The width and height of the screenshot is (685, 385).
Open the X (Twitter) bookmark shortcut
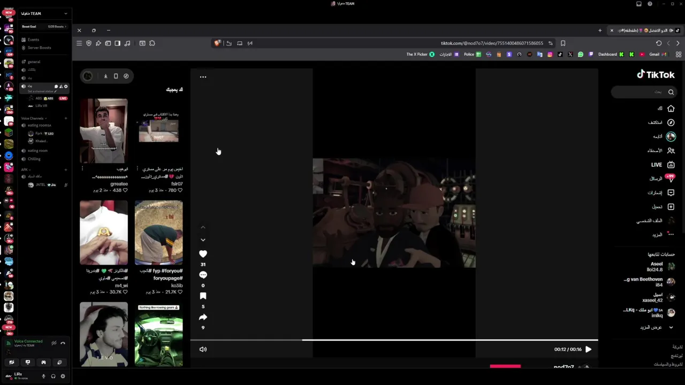570,55
